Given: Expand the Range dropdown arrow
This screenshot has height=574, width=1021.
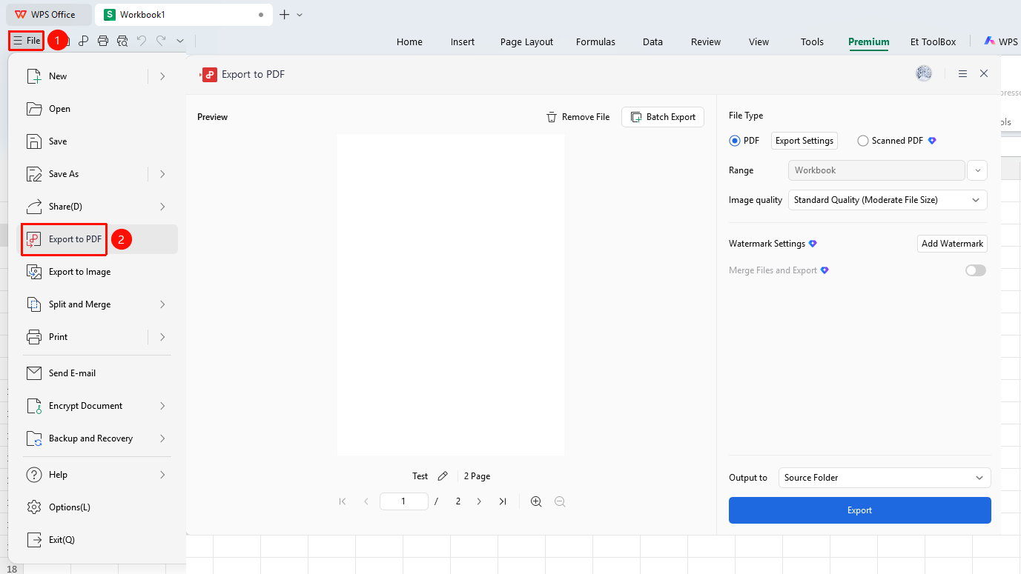Looking at the screenshot, I should [x=977, y=170].
